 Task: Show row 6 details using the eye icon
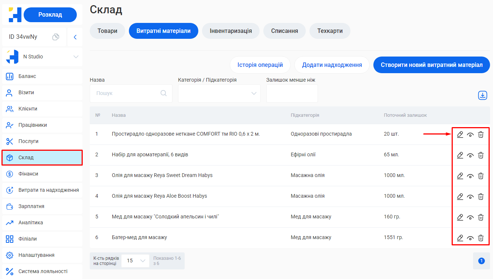click(x=470, y=238)
